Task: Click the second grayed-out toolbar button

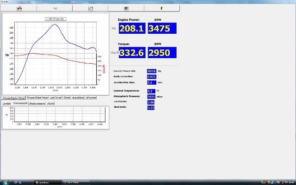Action: pos(55,8)
